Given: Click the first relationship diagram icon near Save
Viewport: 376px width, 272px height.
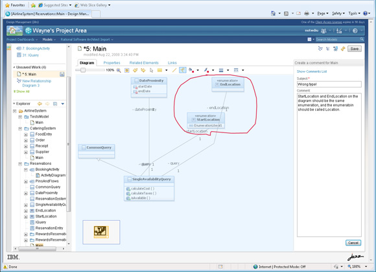Looking at the screenshot, I should click(320, 49).
